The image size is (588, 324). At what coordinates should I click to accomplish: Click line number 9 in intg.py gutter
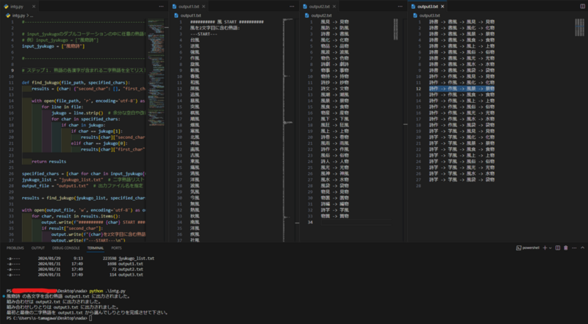[12, 71]
